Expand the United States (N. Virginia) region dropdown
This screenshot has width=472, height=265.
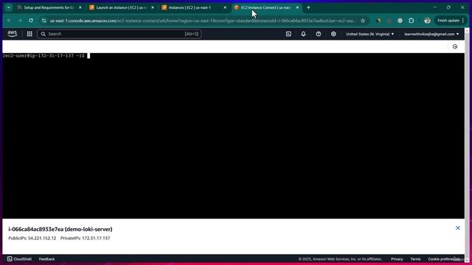pyautogui.click(x=369, y=34)
